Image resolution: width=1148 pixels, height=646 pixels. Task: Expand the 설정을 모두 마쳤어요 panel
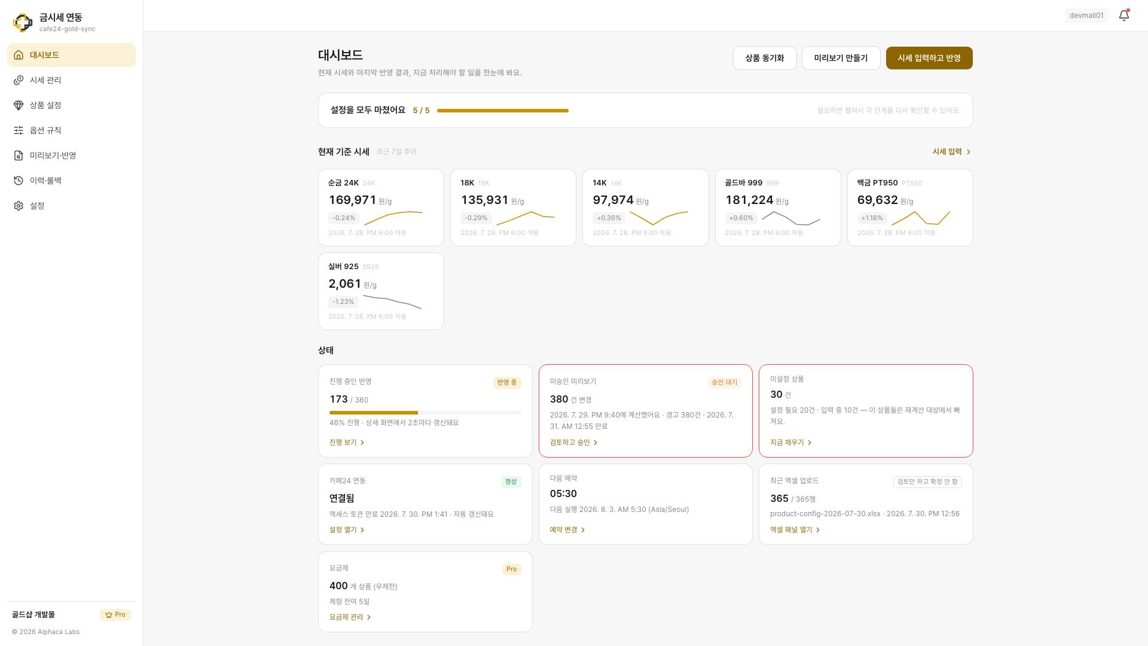click(646, 111)
